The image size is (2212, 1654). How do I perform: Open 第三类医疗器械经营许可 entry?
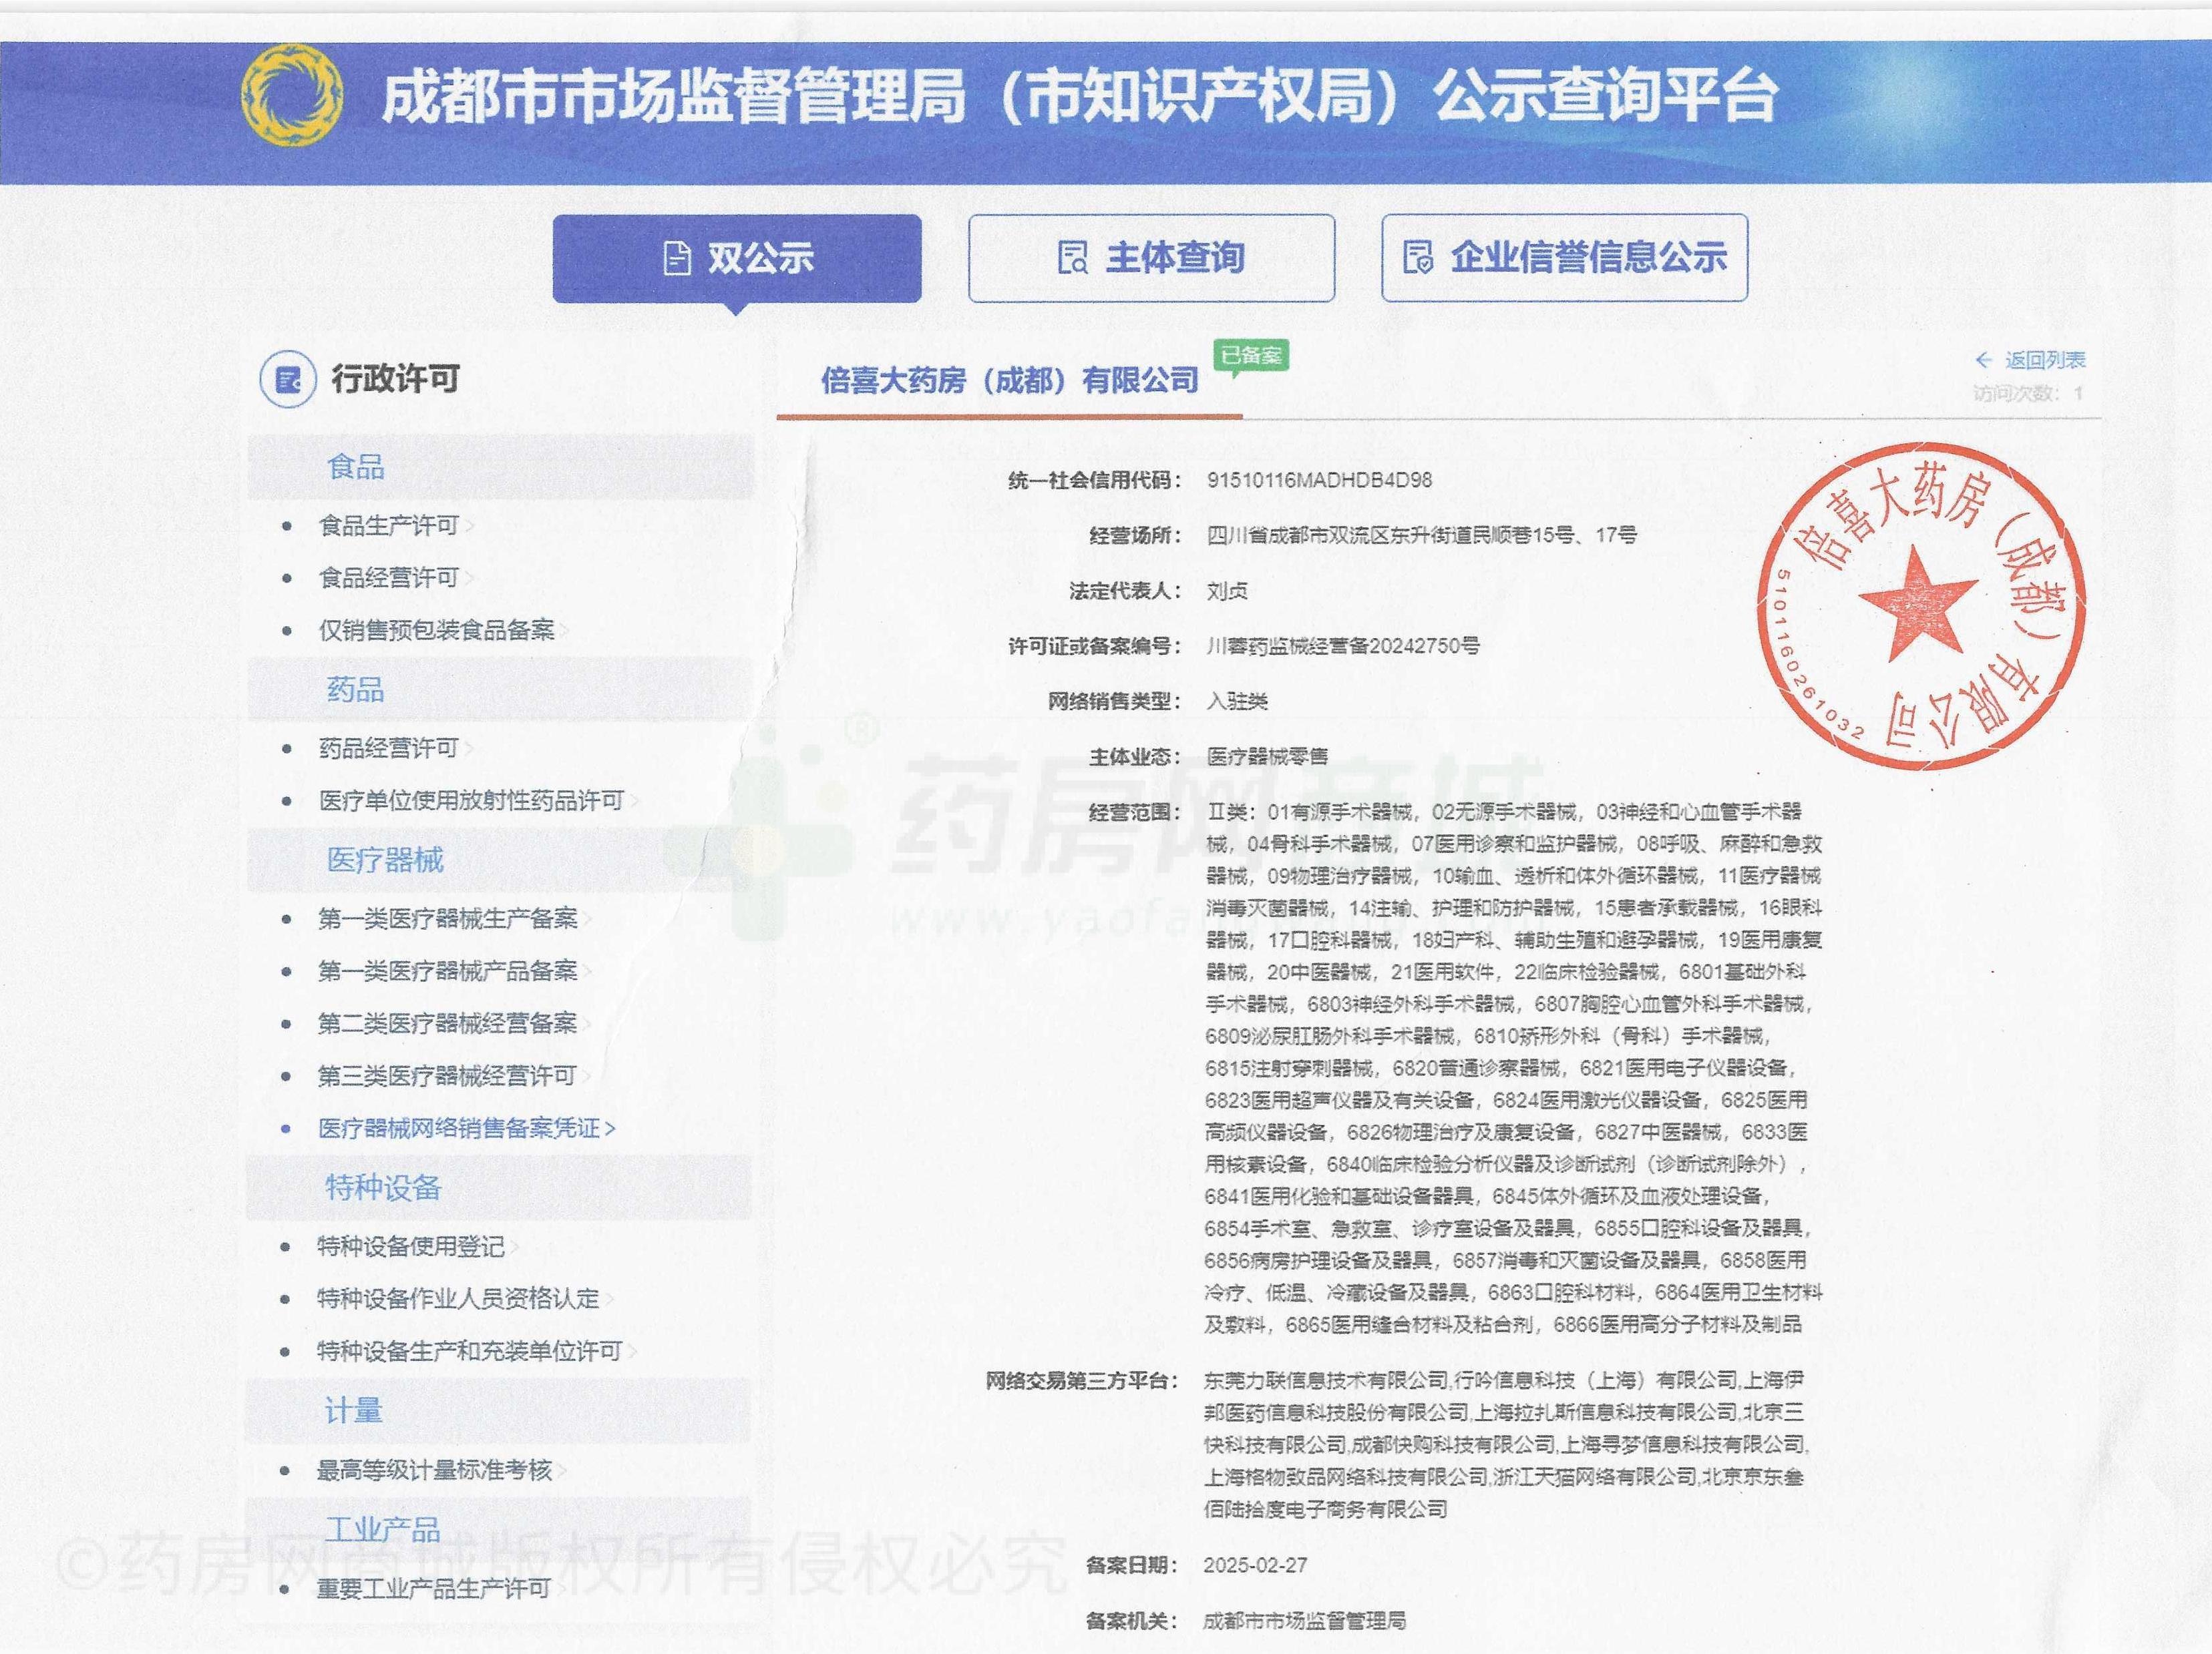447,1075
